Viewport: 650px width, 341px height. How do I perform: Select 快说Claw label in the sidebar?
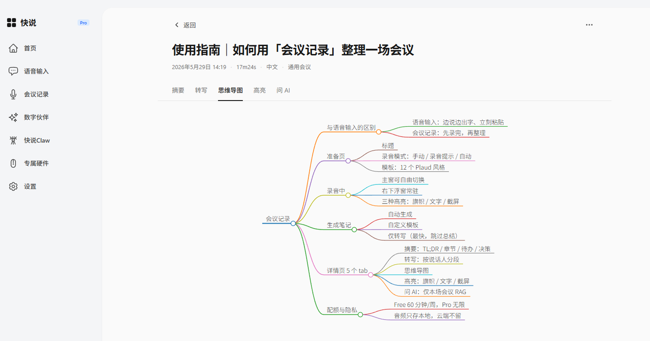37,140
